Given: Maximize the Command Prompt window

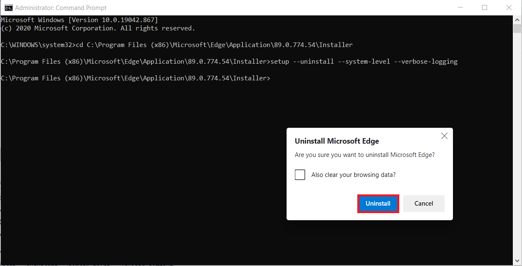Looking at the screenshot, I should [485, 7].
